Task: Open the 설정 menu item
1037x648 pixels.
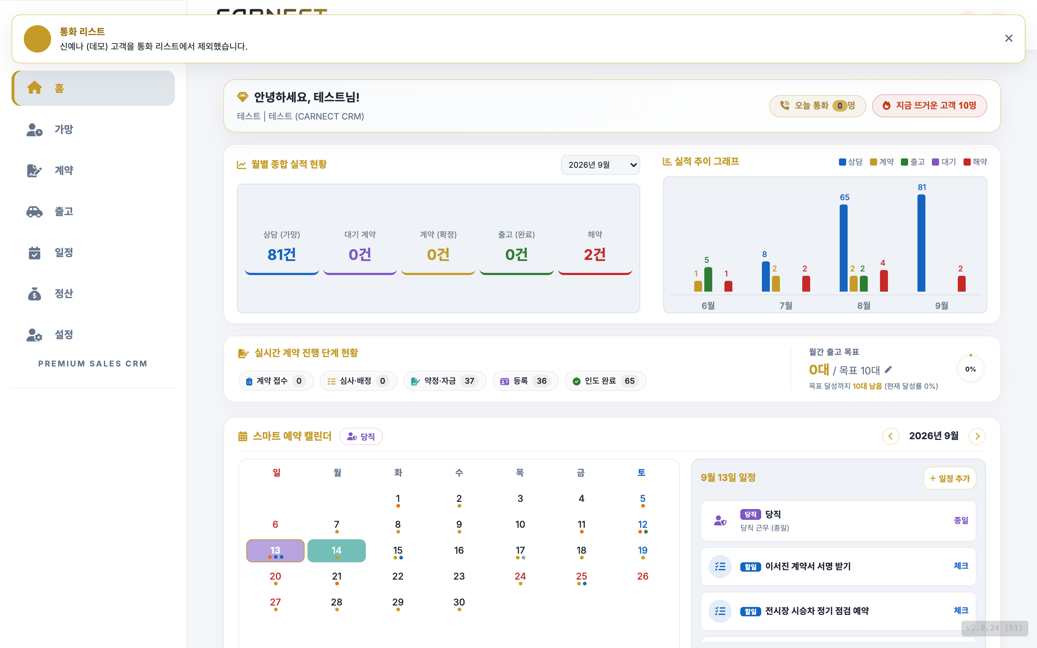Action: (93, 335)
